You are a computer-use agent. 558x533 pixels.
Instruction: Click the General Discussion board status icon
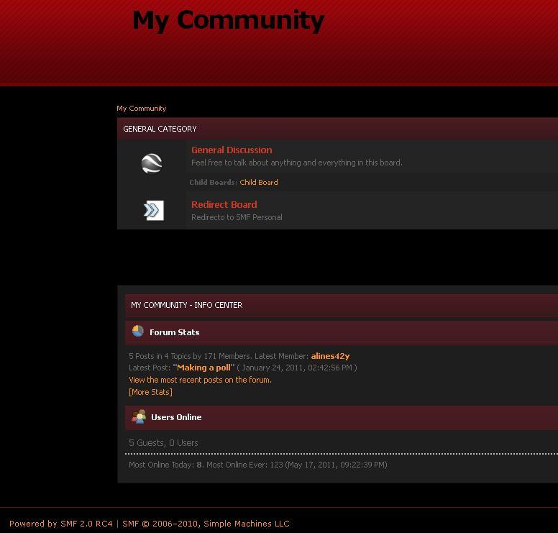(152, 164)
